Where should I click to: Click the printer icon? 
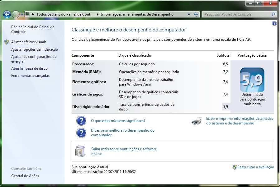197,121
